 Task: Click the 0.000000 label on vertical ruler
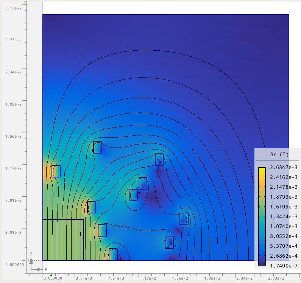pyautogui.click(x=15, y=265)
